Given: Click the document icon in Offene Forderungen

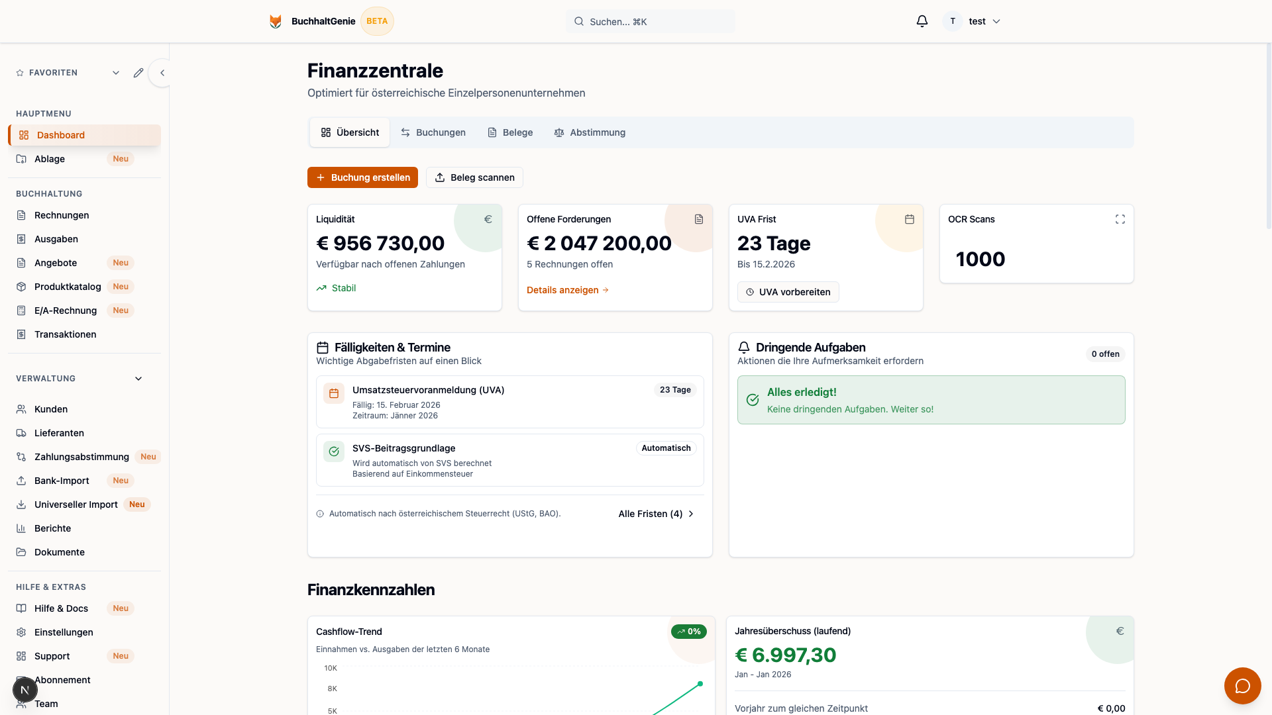Looking at the screenshot, I should coord(698,219).
